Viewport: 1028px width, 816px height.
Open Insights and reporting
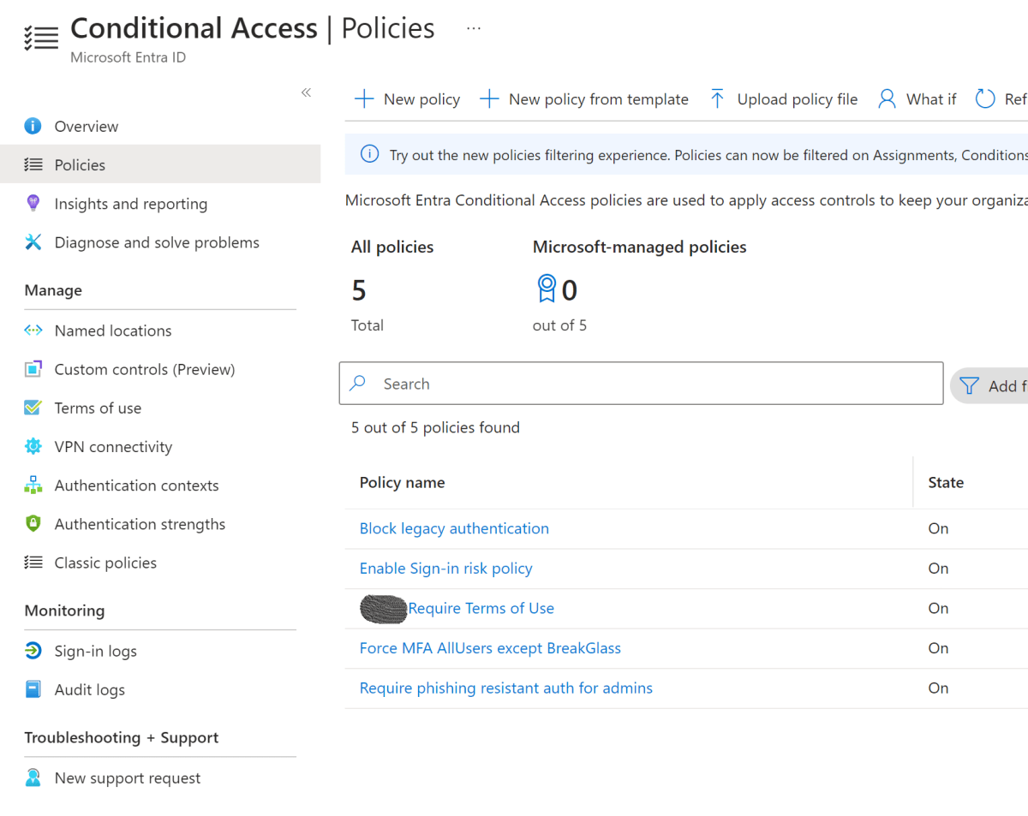click(x=130, y=204)
